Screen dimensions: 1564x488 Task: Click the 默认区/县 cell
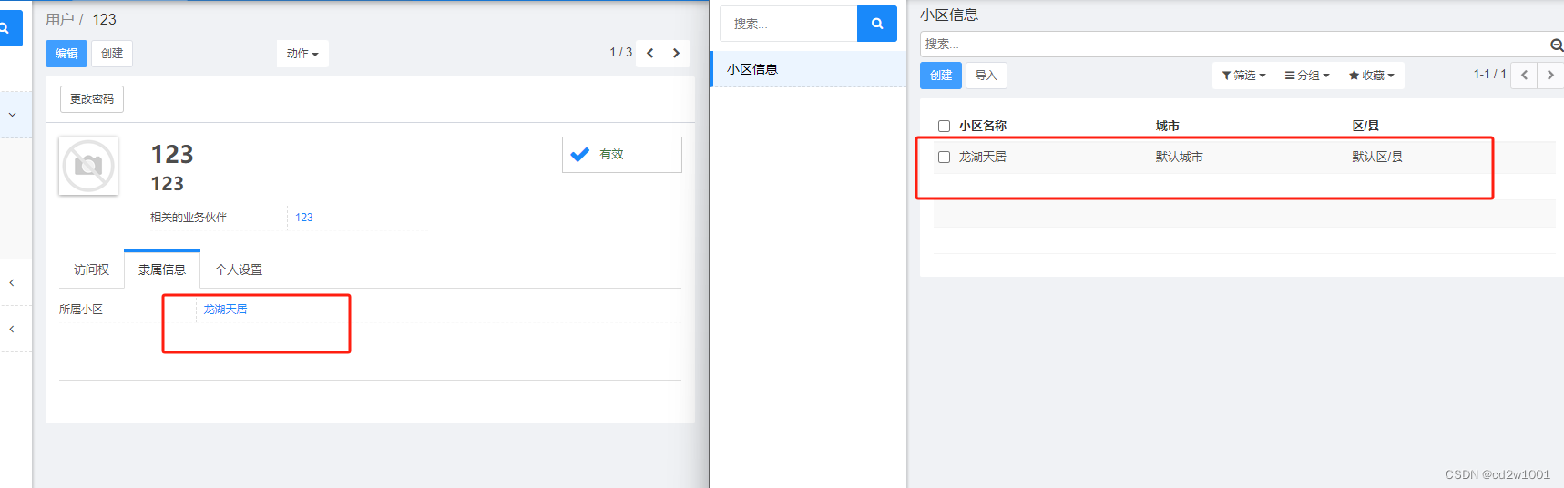(1377, 157)
